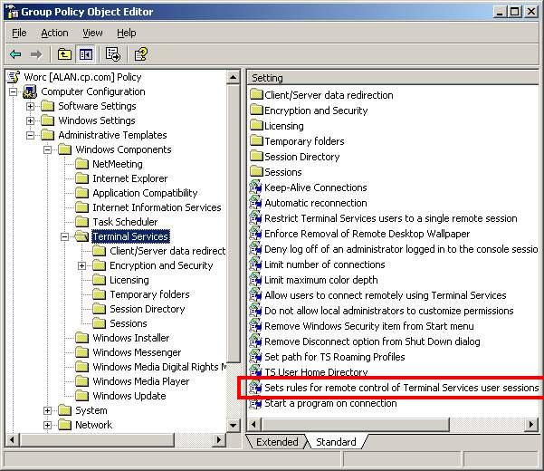Viewport: 544px width, 471px height.
Task: Click the Keep-Alive Connections policy icon
Action: tap(256, 187)
